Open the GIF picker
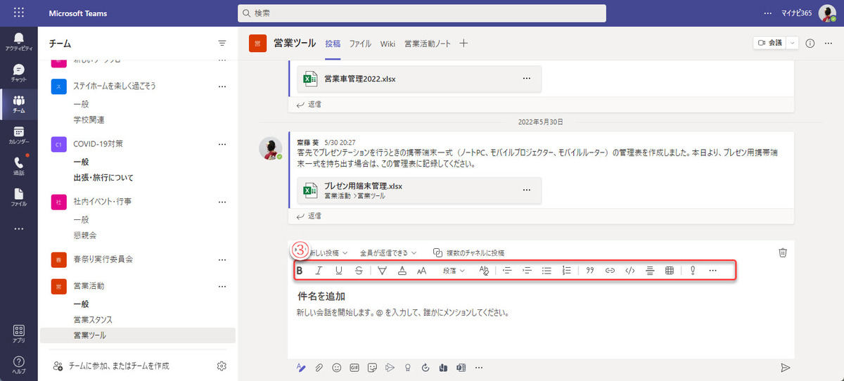Viewport: 844px width, 381px height. [x=354, y=367]
